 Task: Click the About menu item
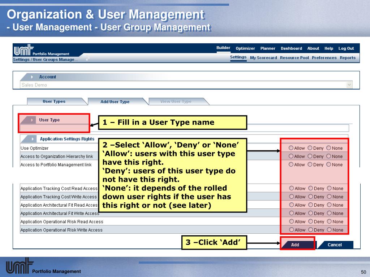[x=313, y=48]
